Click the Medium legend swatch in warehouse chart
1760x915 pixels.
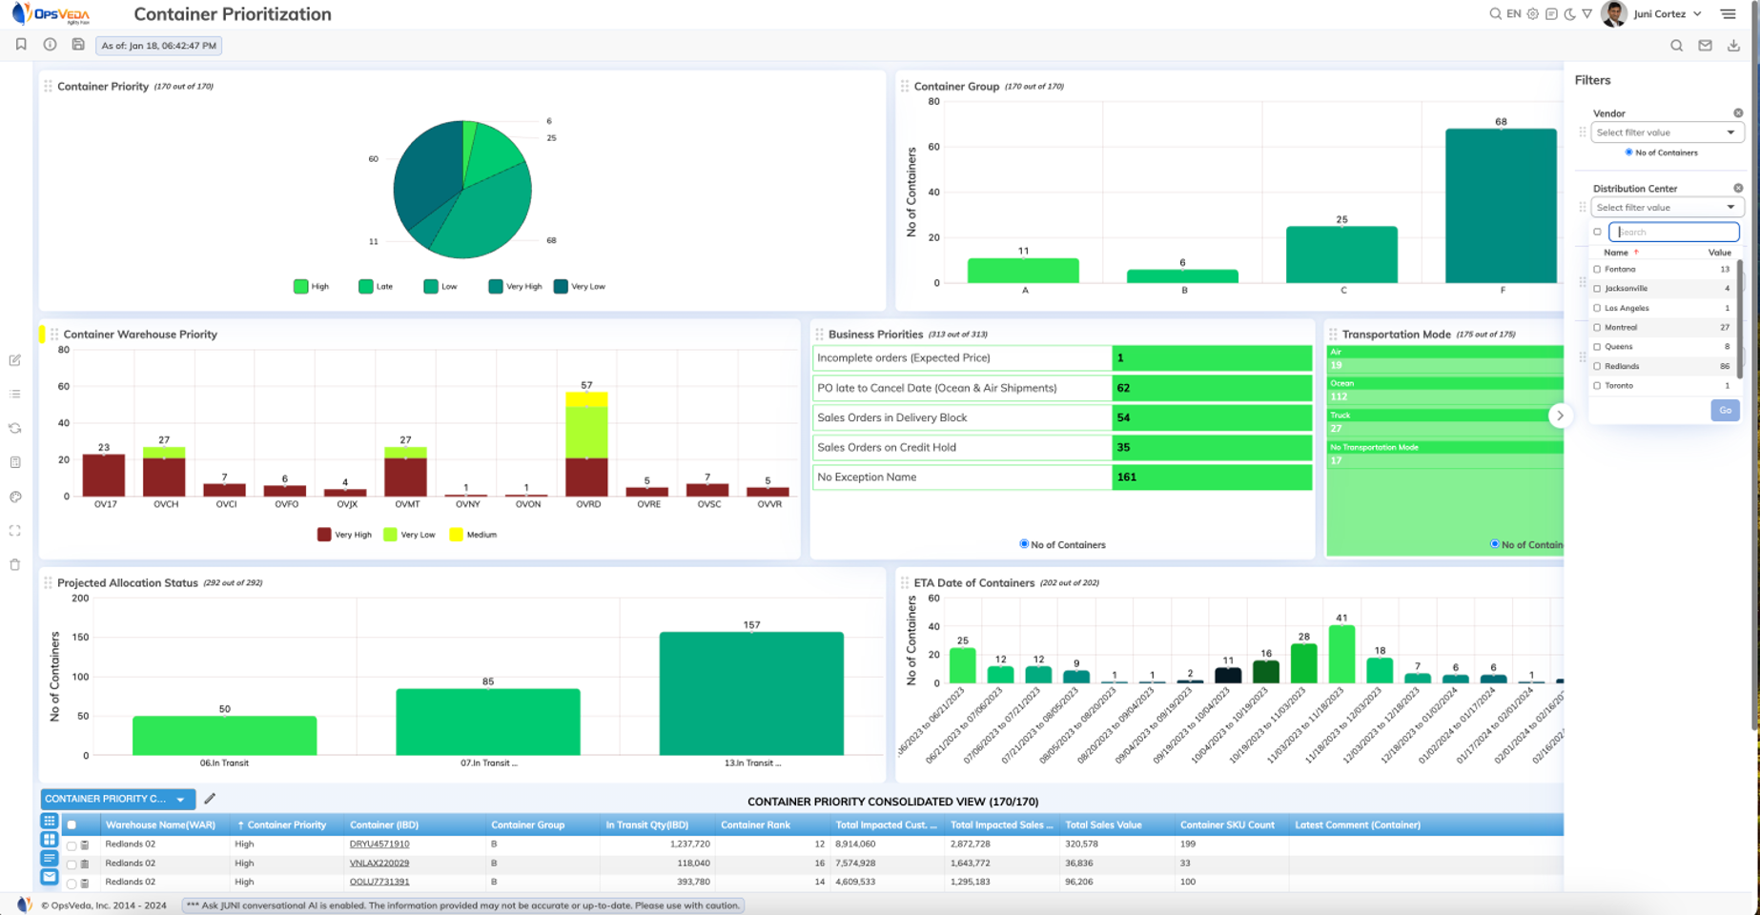point(456,535)
